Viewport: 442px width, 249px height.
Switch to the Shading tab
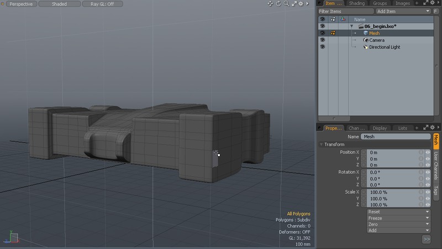point(356,4)
